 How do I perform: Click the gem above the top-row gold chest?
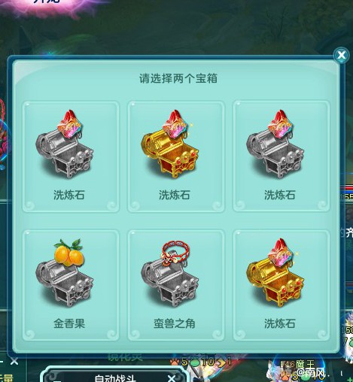175,124
